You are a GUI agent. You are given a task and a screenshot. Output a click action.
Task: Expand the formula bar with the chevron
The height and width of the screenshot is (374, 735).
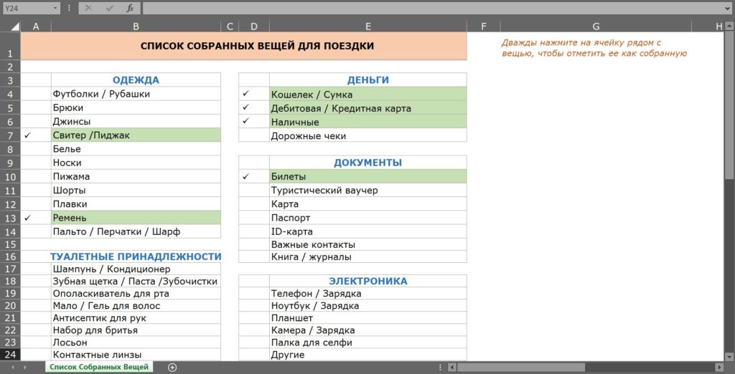click(728, 8)
